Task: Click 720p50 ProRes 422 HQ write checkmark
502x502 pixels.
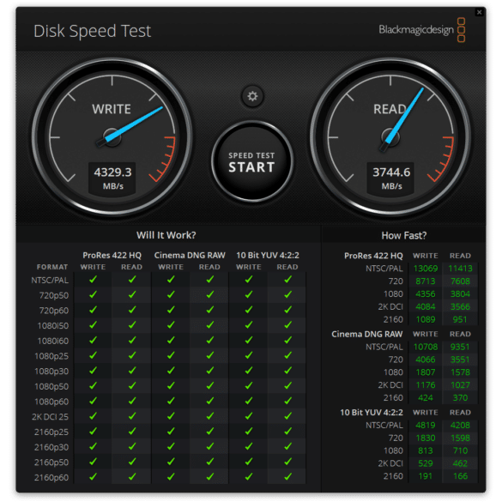Action: click(93, 294)
